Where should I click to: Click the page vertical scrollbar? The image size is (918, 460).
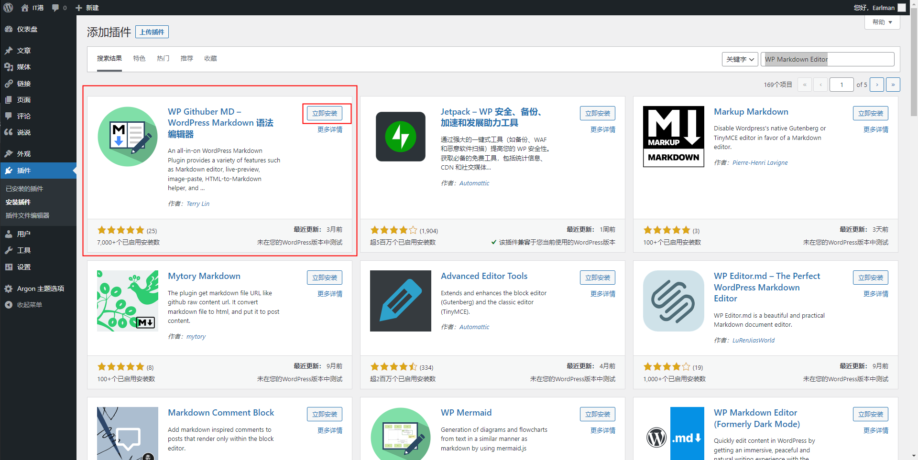(x=914, y=62)
